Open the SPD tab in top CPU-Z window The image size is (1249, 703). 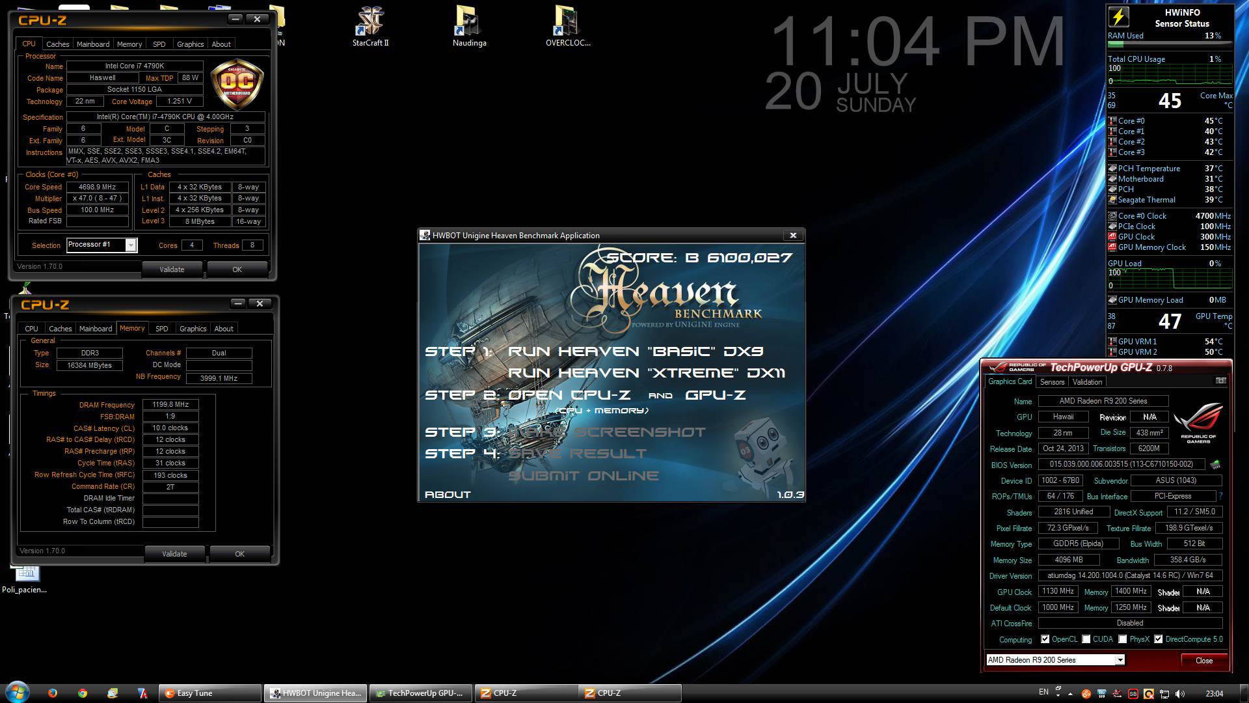pos(159,44)
